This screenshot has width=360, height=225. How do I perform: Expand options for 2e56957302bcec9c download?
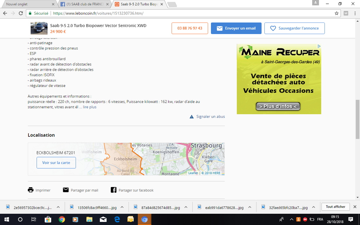tap(58, 207)
